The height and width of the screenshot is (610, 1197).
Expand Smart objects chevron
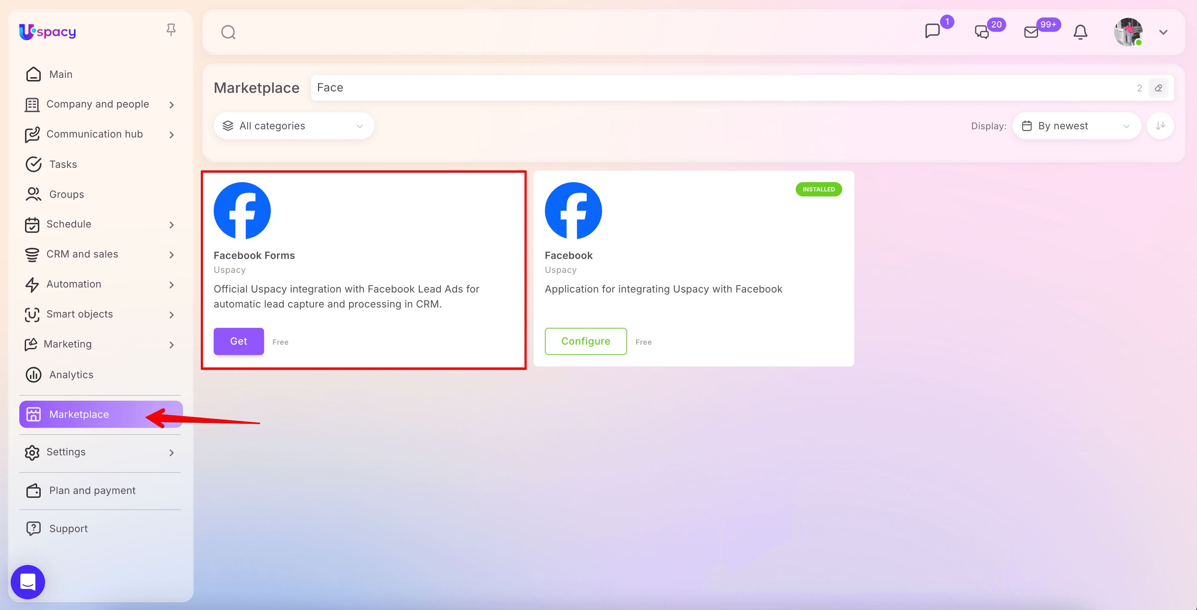(x=172, y=315)
